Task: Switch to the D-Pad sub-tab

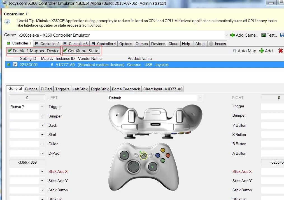Action: [x=46, y=89]
